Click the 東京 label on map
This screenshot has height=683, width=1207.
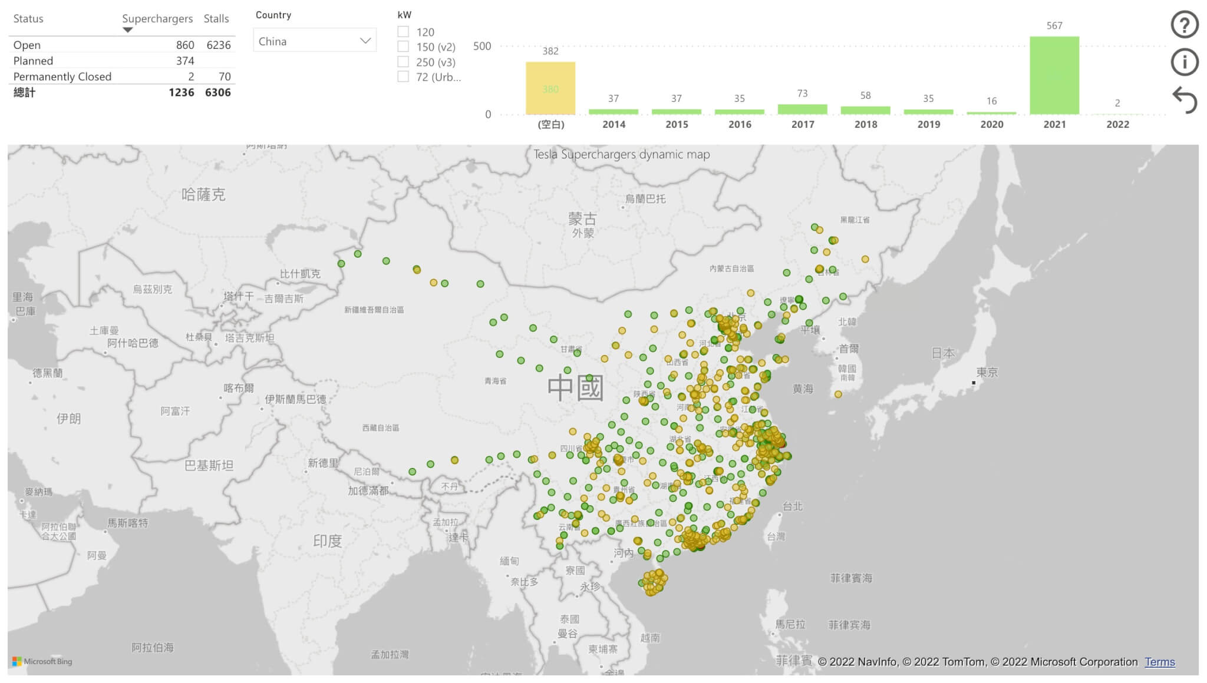987,372
